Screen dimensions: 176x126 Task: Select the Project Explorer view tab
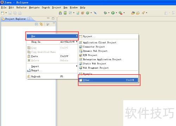click(15, 19)
